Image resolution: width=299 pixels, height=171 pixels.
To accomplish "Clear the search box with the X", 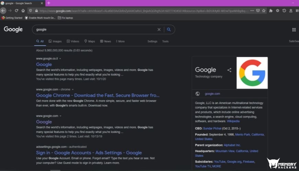I will click(x=159, y=30).
